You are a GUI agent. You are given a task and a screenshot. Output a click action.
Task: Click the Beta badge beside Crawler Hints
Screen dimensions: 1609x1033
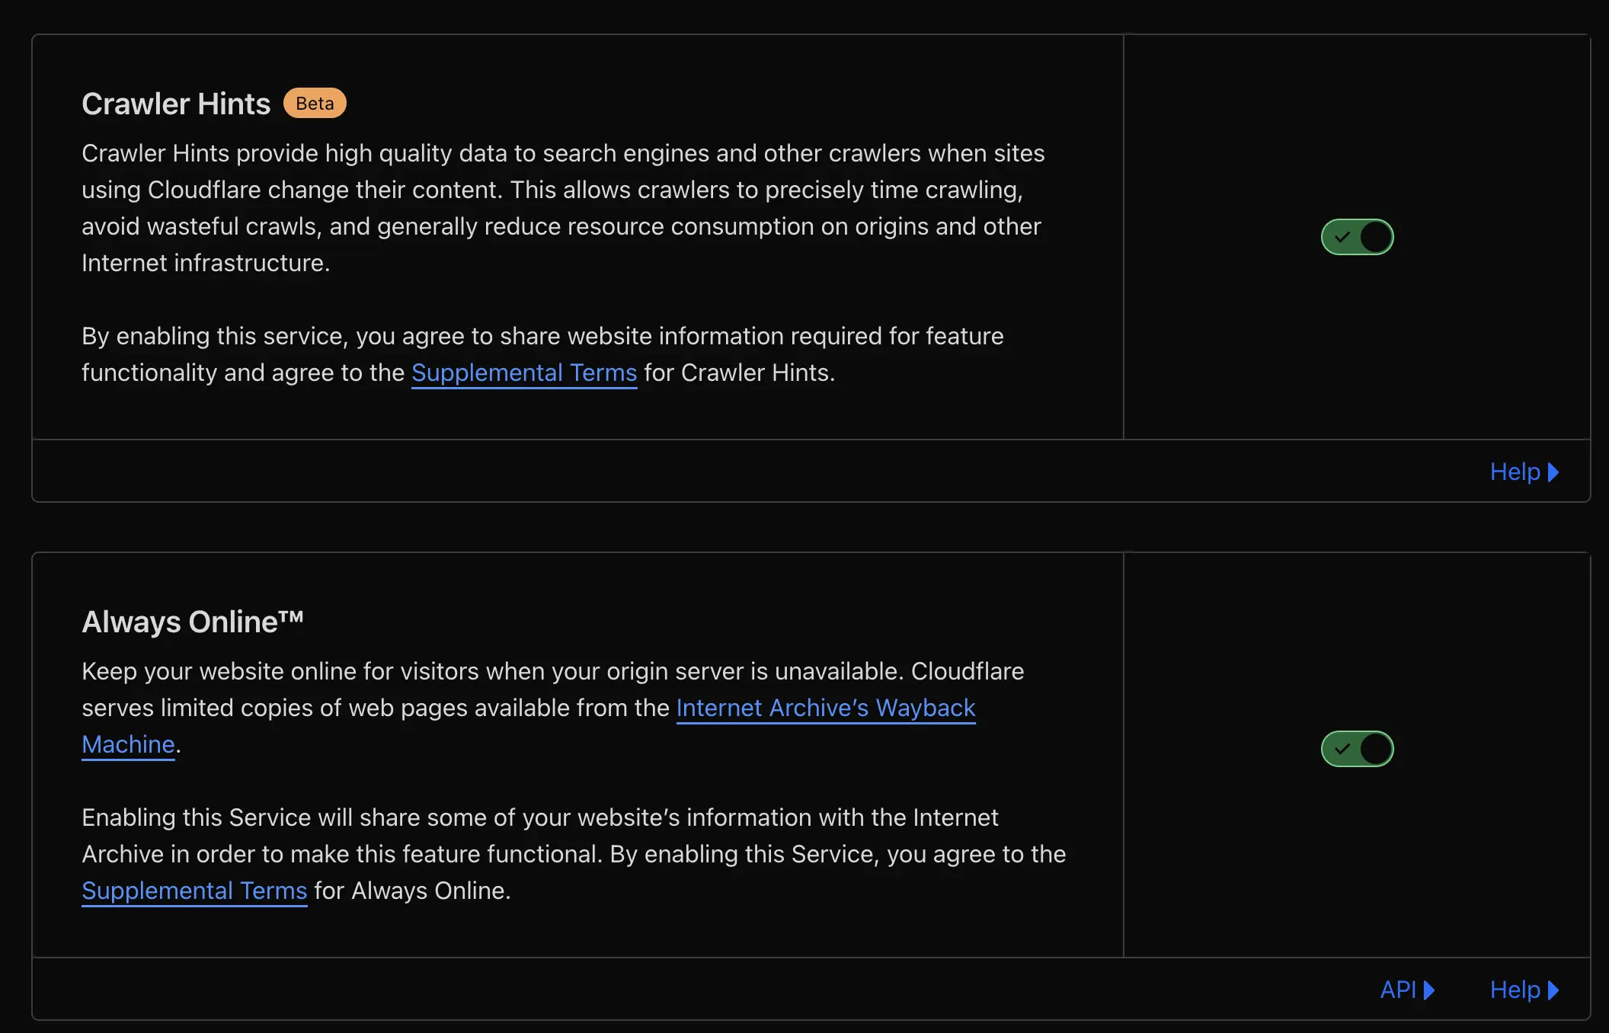tap(315, 103)
